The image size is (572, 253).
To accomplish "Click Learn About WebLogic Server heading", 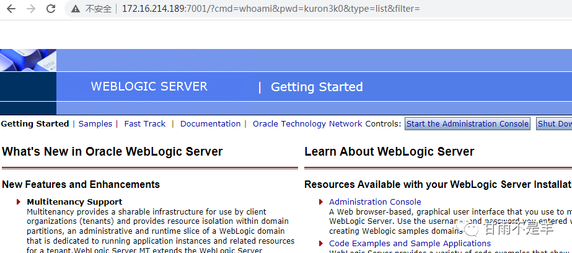I will [389, 151].
